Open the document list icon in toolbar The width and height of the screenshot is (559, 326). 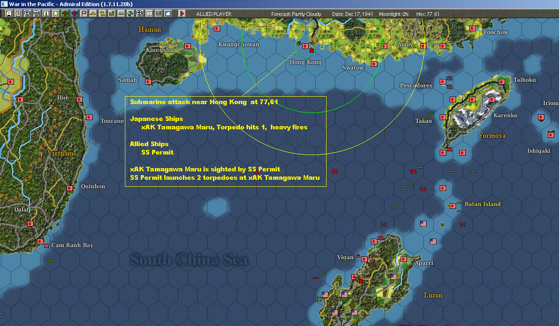click(18, 14)
